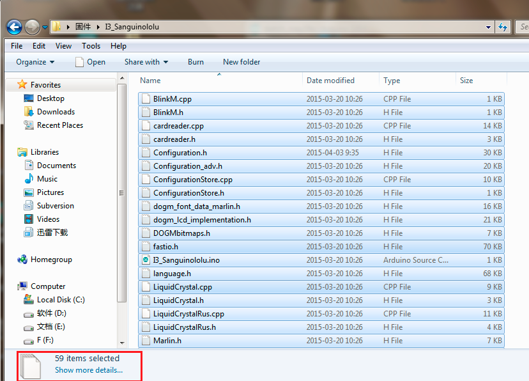Click the Arduino icon of I3_Sanguinololu.ino

click(146, 260)
